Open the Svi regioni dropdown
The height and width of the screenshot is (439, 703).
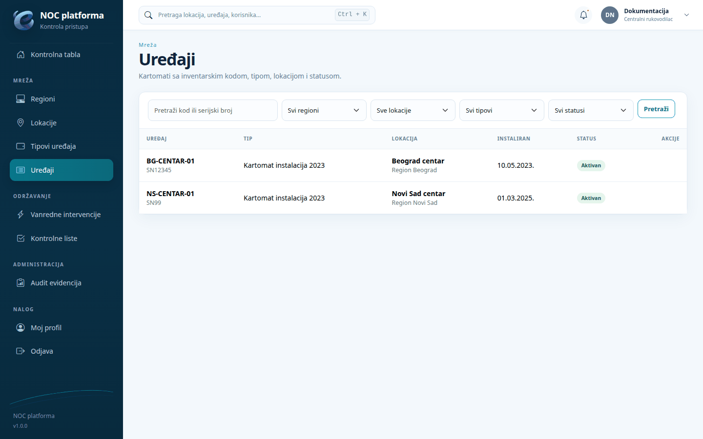click(324, 110)
